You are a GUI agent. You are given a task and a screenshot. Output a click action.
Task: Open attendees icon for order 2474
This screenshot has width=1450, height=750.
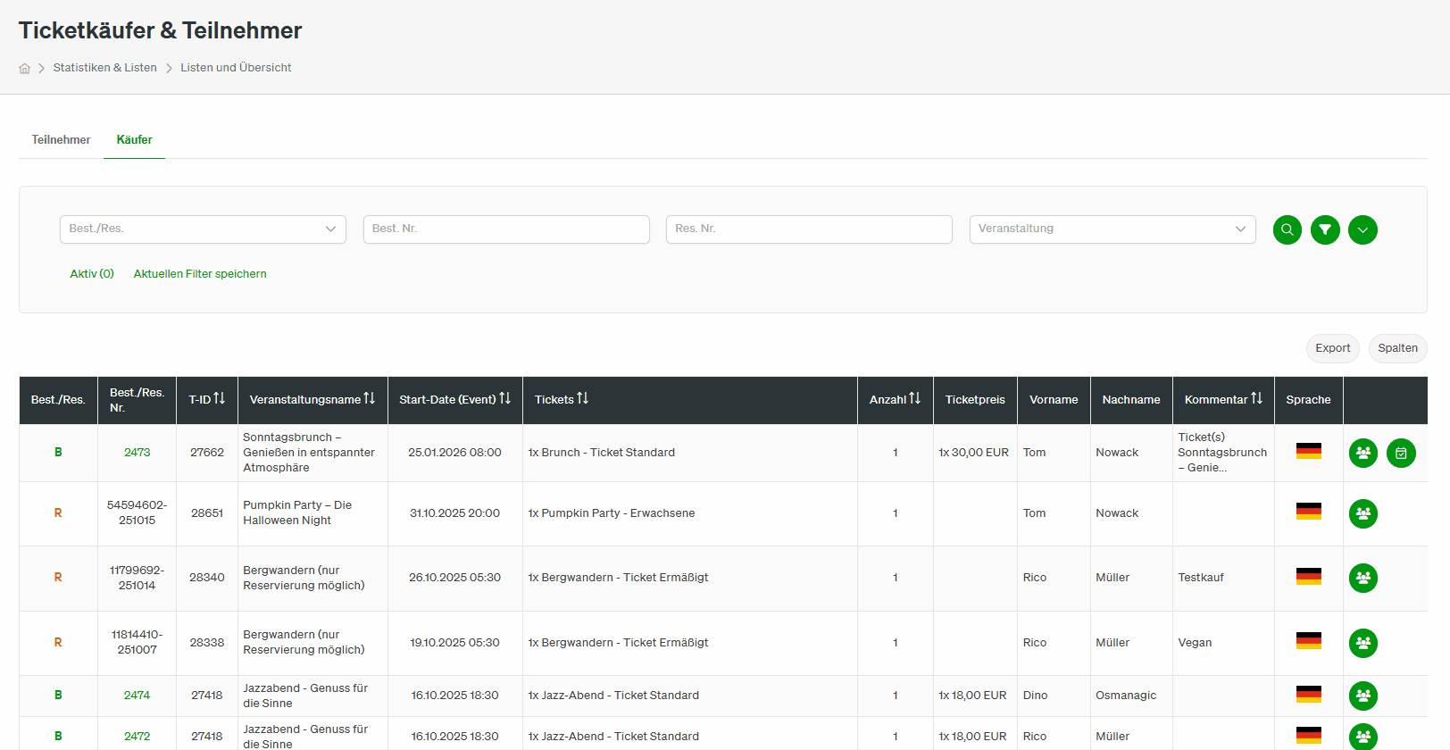pos(1363,696)
